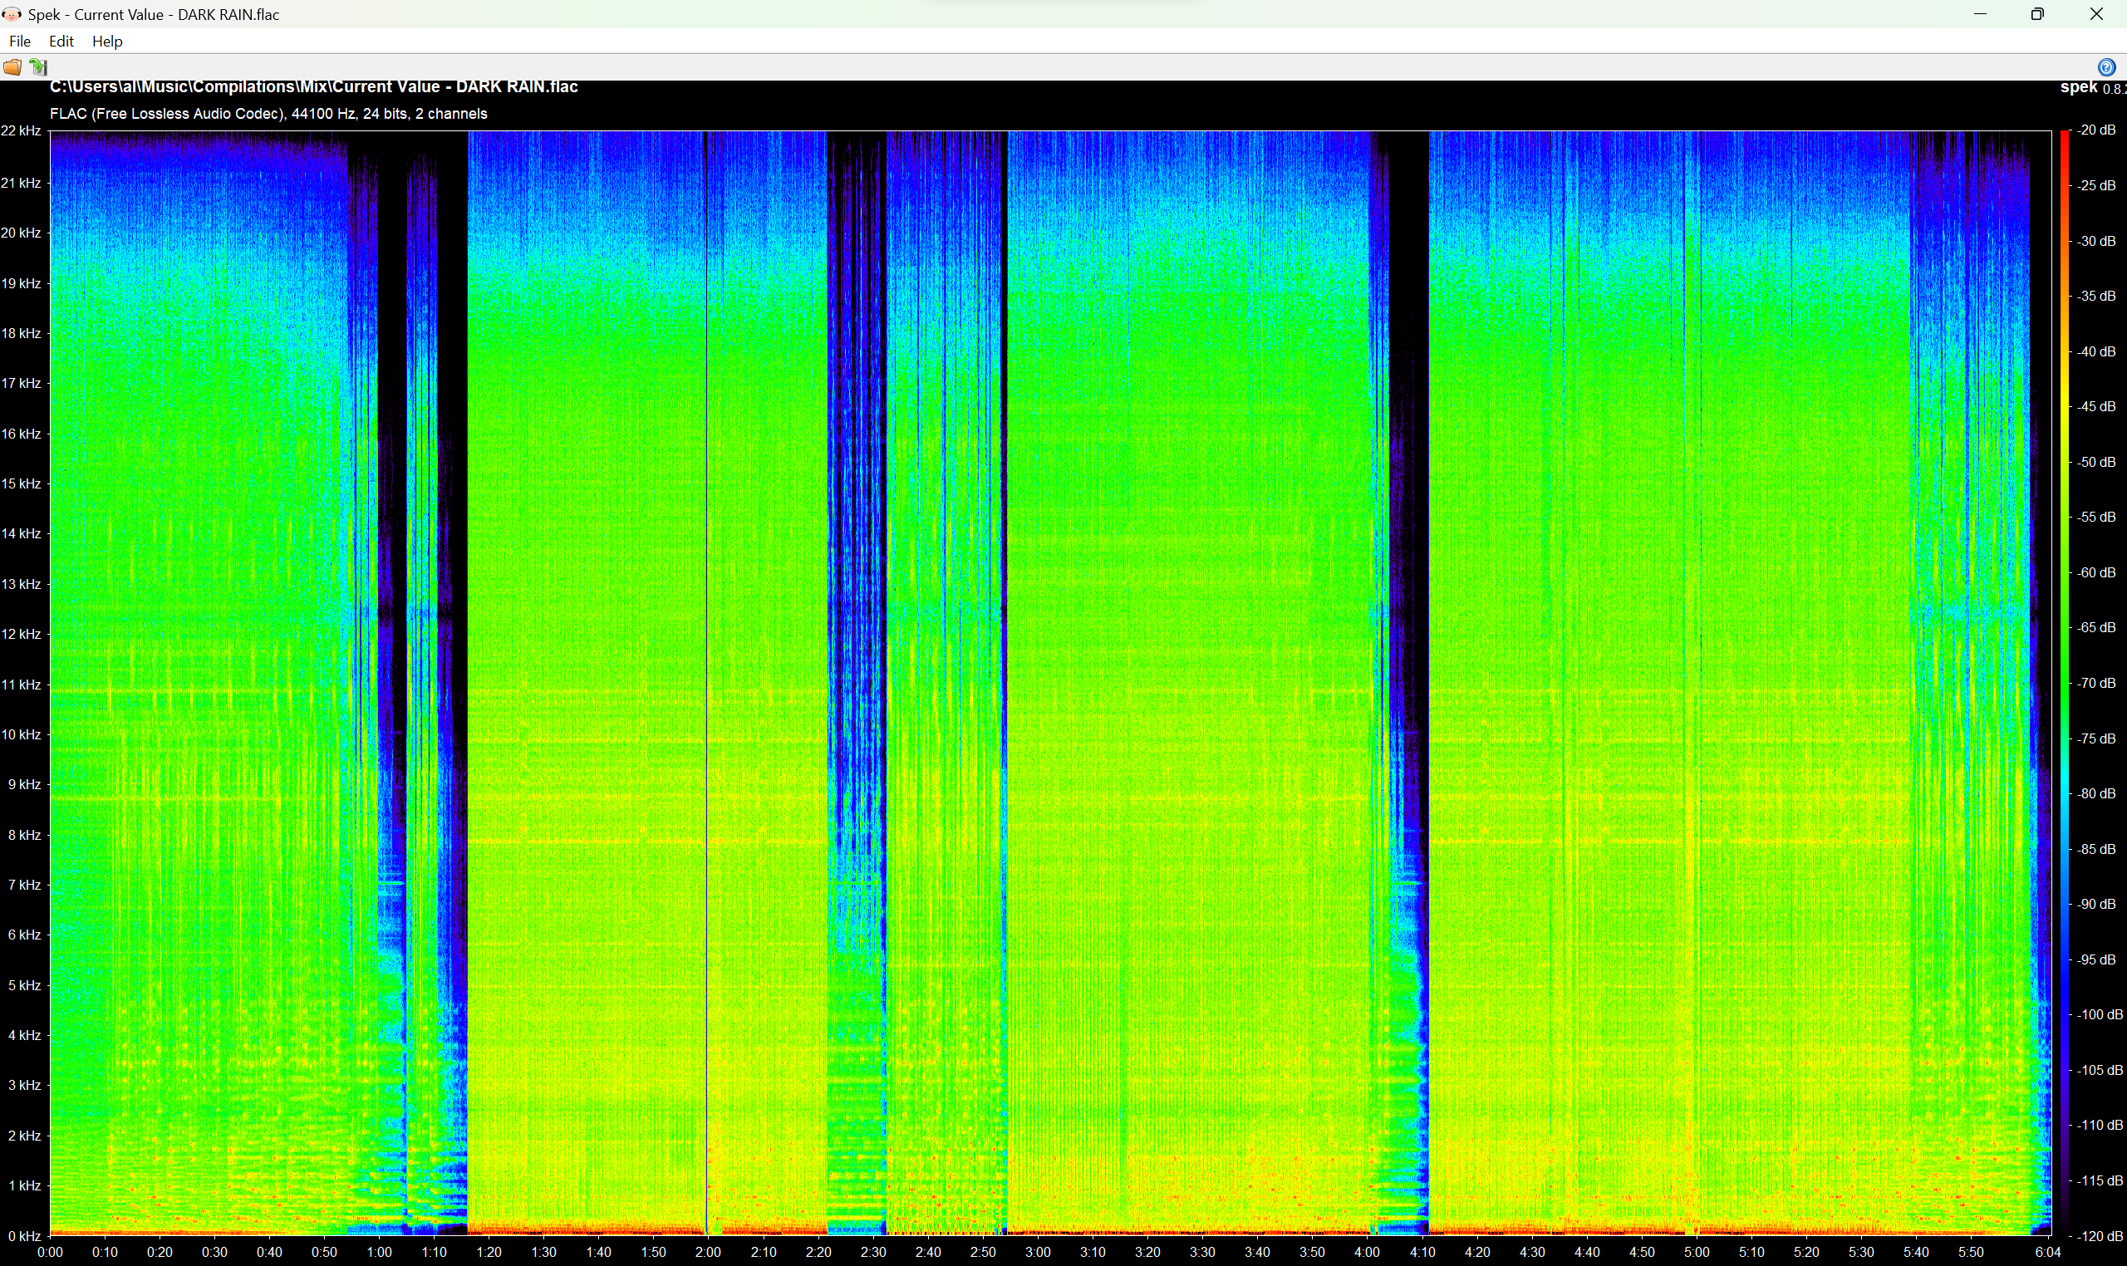Image resolution: width=2127 pixels, height=1266 pixels.
Task: Minimize the Spek window
Action: (x=1980, y=13)
